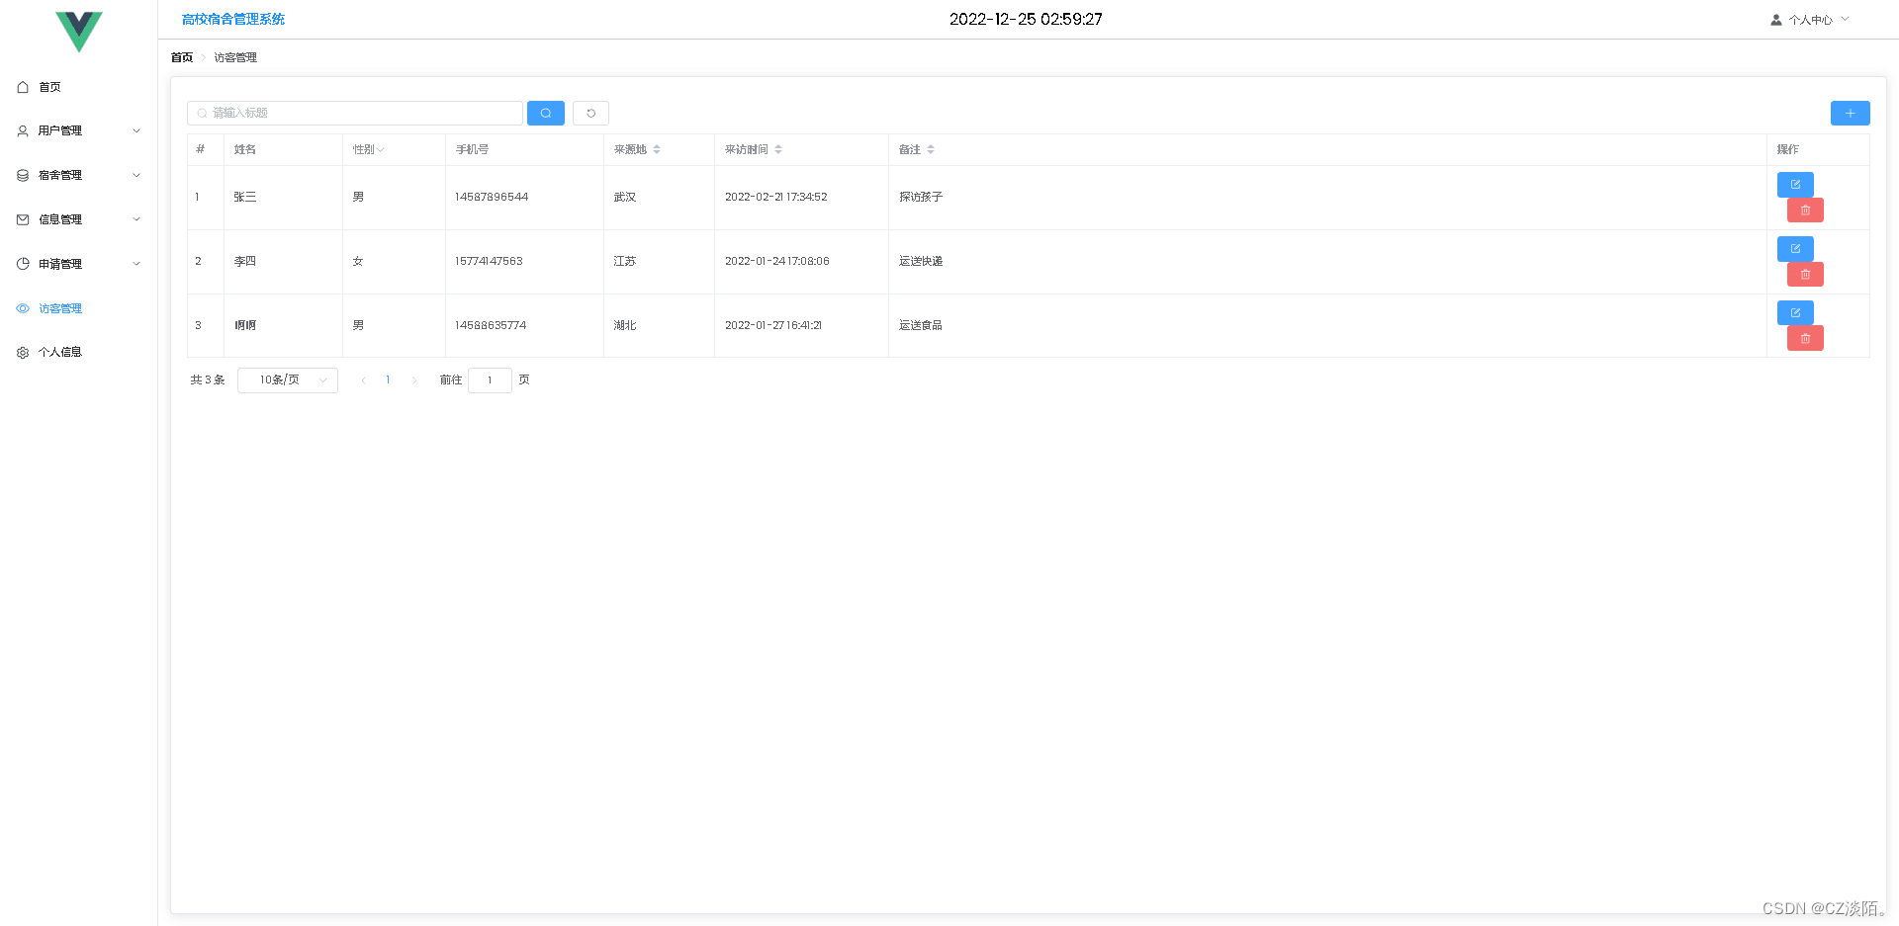Viewport: 1899px width, 926px height.
Task: Select the 访客管理 sidebar menu item
Action: (x=79, y=308)
